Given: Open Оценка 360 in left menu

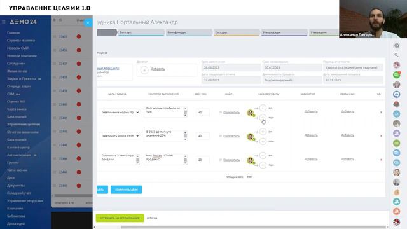Looking at the screenshot, I should click(x=16, y=102).
